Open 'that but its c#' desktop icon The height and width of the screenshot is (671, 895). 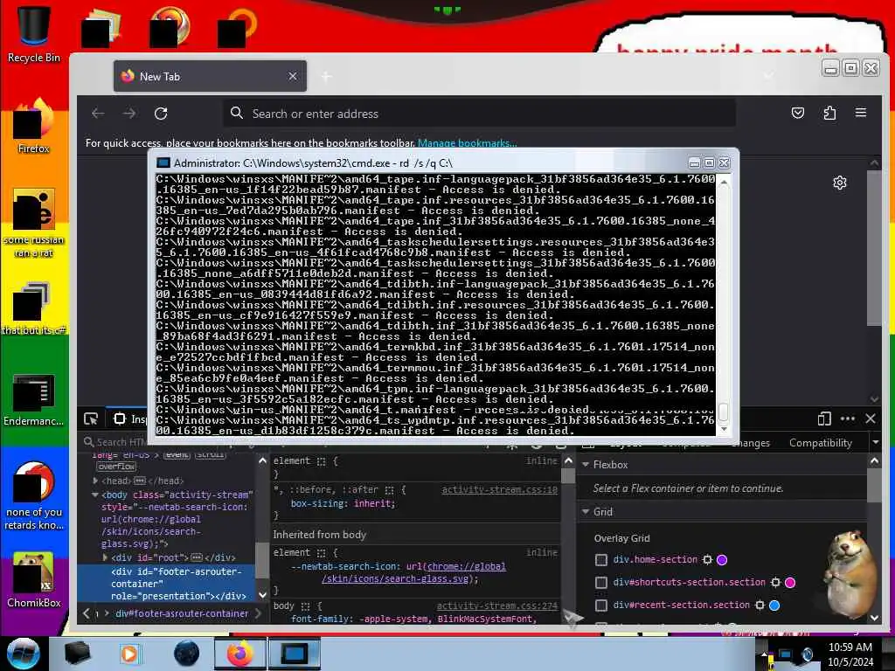tap(34, 308)
